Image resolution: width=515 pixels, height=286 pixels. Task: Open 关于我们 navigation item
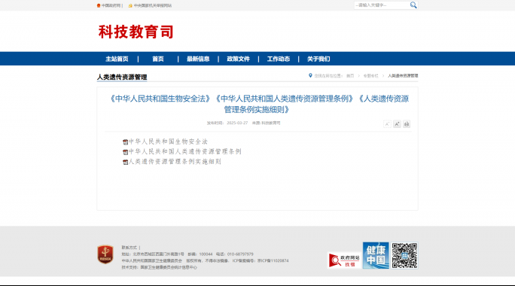318,59
